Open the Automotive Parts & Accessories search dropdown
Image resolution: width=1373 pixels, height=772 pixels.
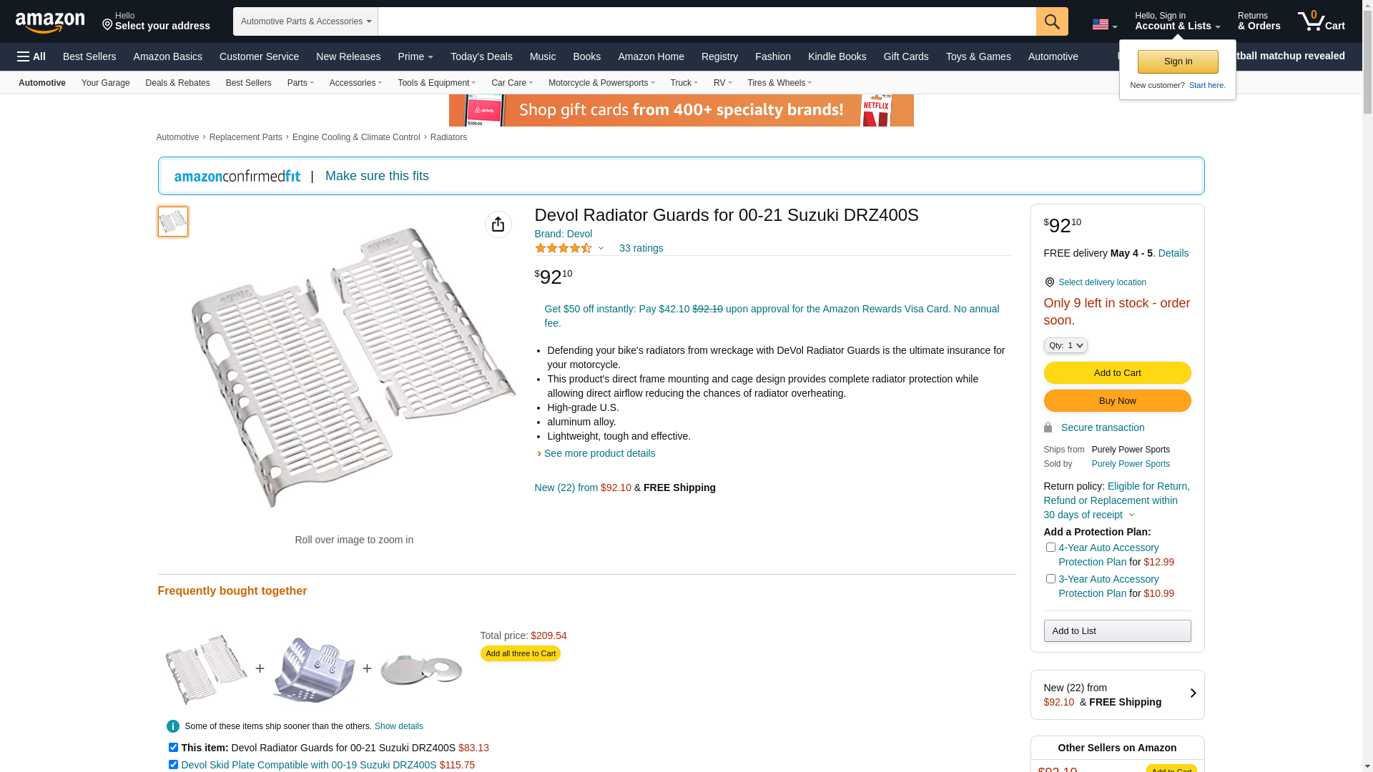coord(305,21)
